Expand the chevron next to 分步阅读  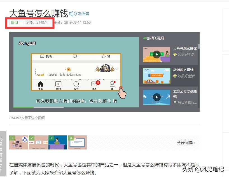[x=195, y=143]
